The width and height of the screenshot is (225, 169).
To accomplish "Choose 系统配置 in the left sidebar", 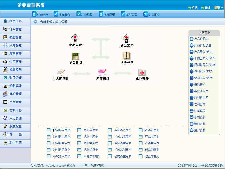I will pos(15,126).
